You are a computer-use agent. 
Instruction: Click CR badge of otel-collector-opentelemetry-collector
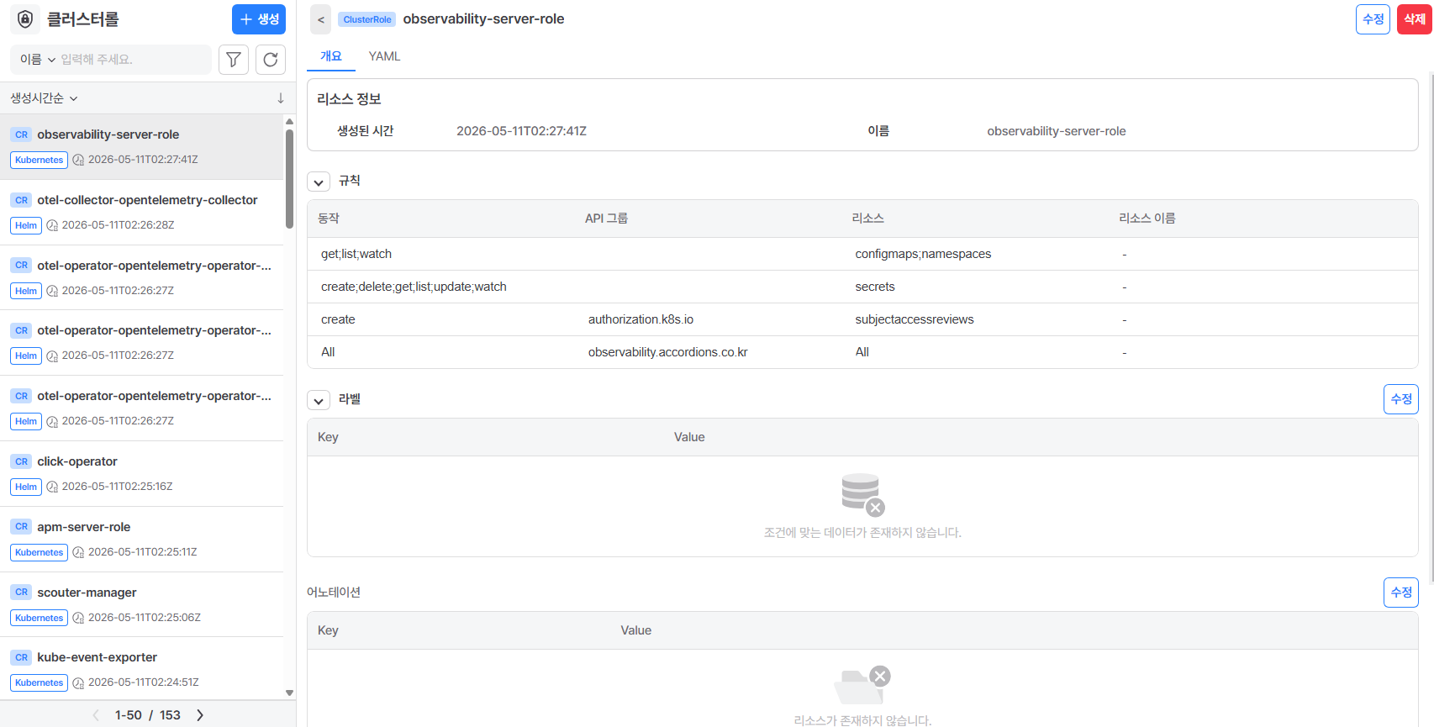[x=22, y=200]
